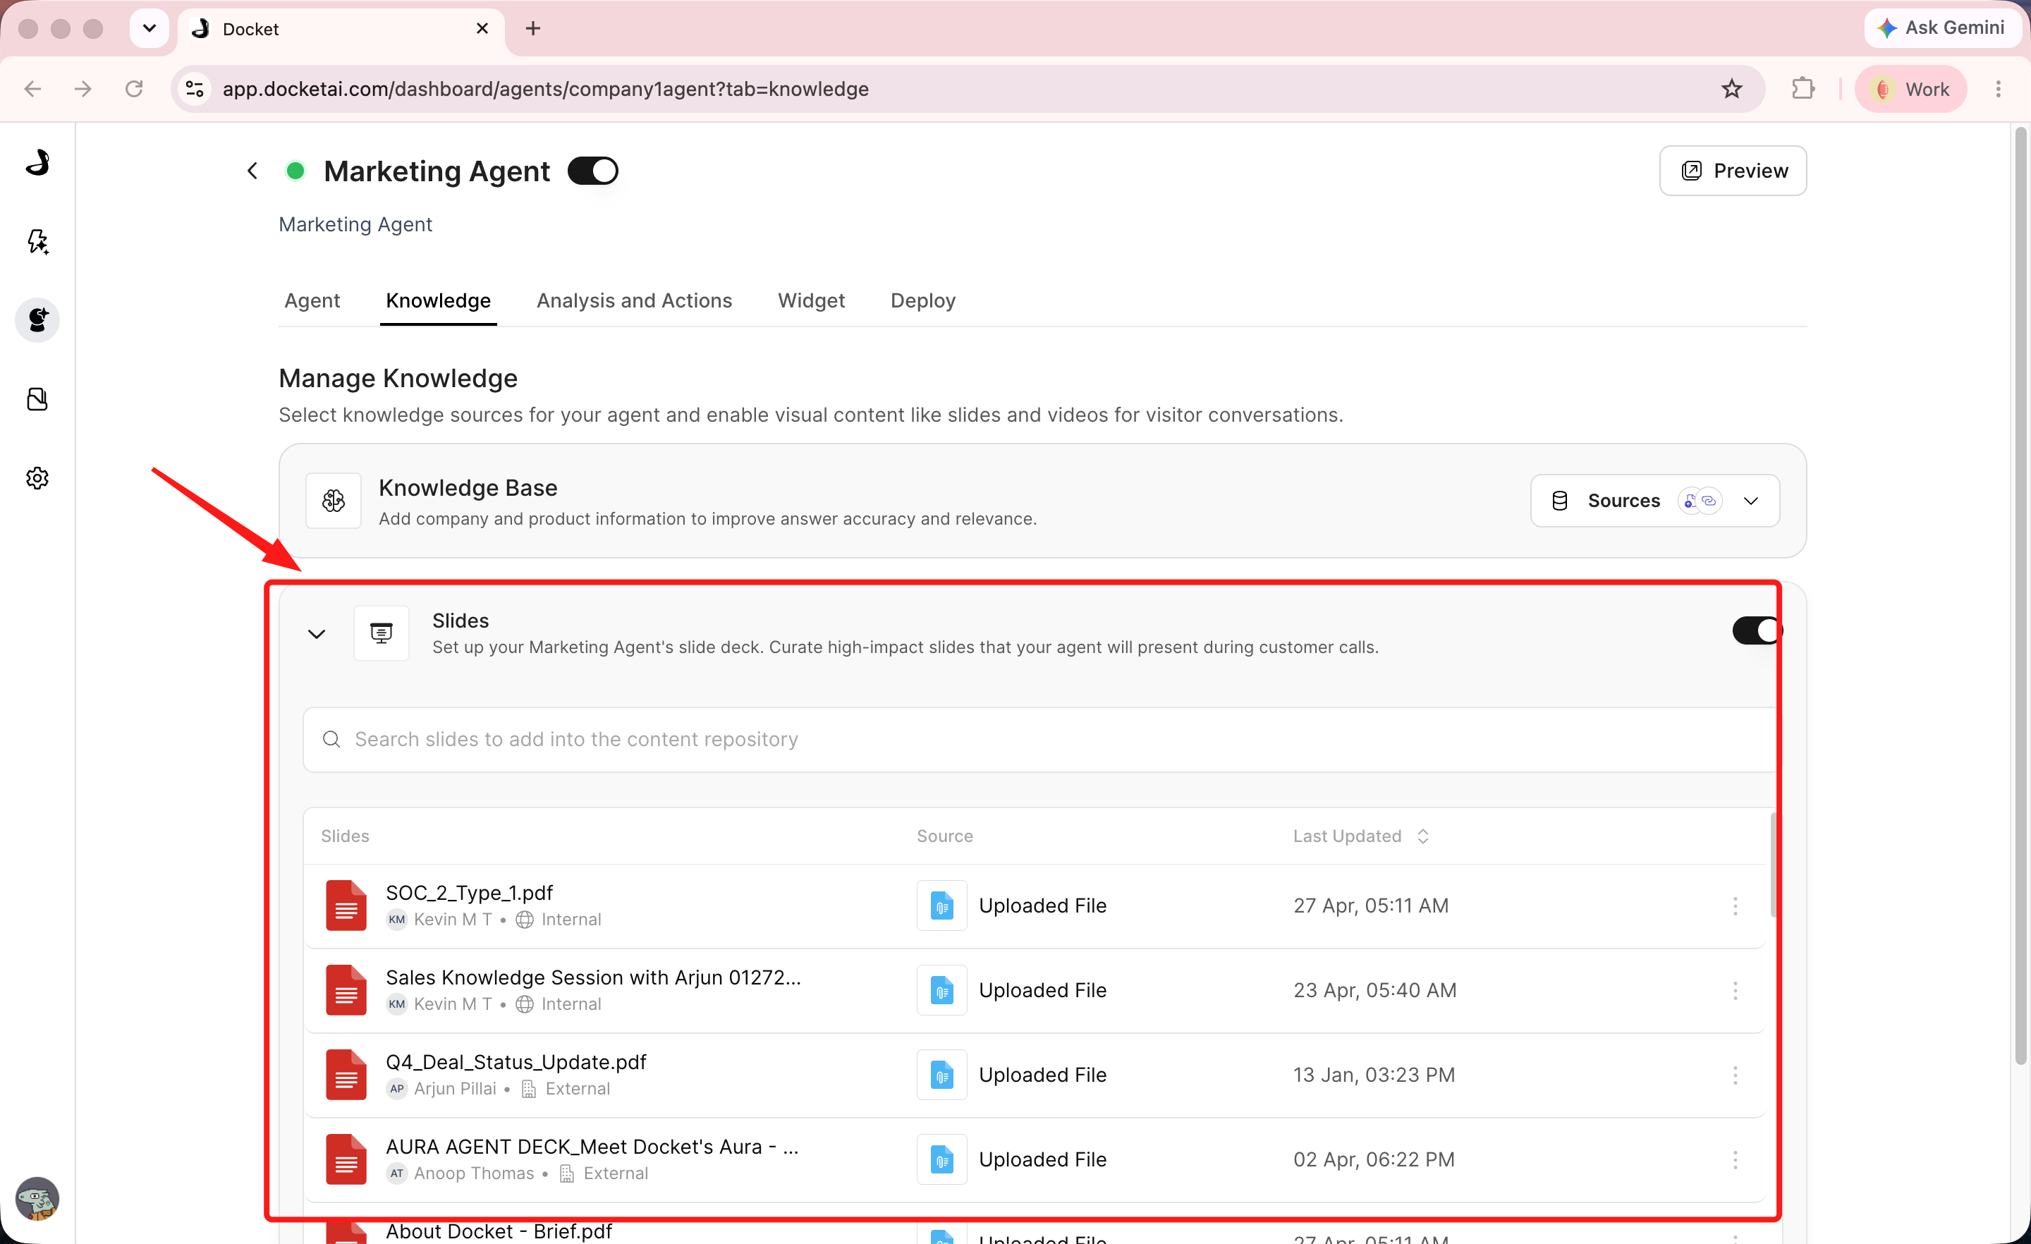The width and height of the screenshot is (2031, 1244).
Task: Click the PDF icon for Q4_Deal_Status_Update.pdf
Action: 346,1075
